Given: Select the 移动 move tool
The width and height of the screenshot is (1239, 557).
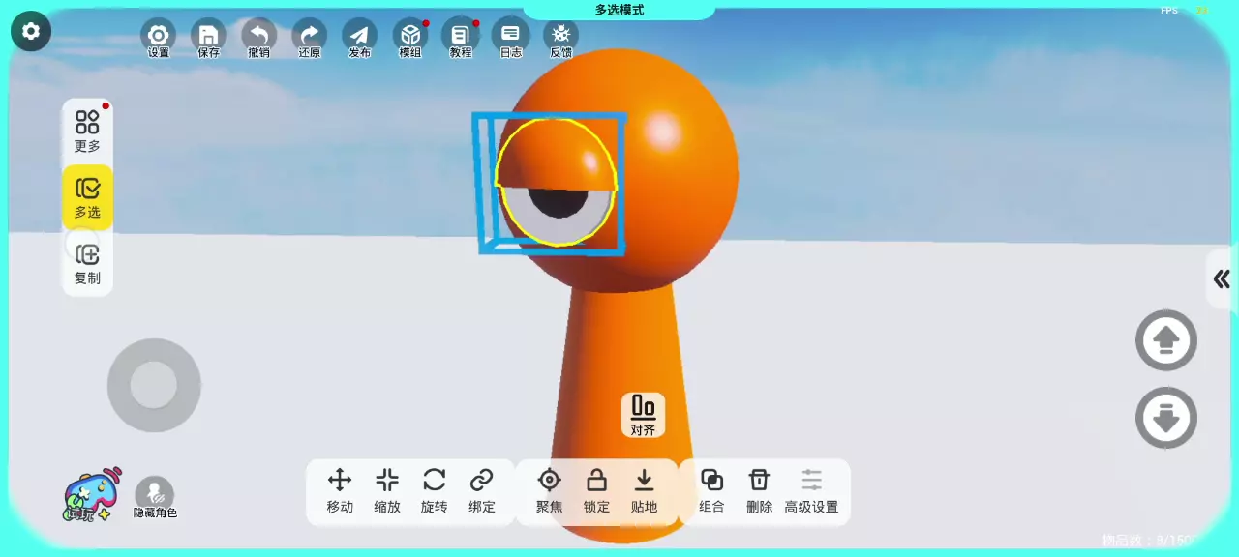Looking at the screenshot, I should (x=340, y=490).
